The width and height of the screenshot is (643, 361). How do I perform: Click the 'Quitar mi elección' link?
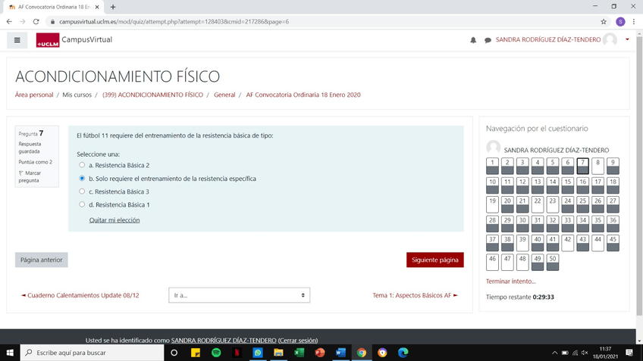click(114, 220)
